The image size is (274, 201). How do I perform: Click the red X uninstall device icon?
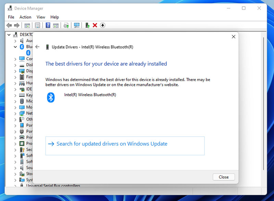point(95,25)
